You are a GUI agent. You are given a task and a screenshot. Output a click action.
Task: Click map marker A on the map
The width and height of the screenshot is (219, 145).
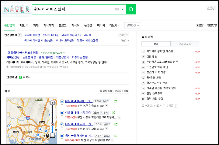tap(40, 129)
